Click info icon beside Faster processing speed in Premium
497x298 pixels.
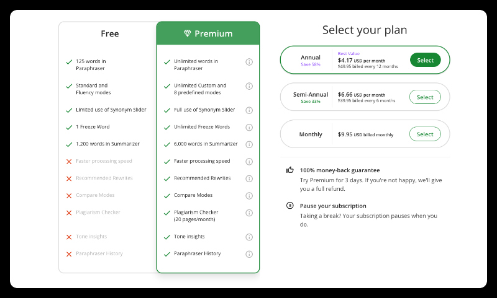pyautogui.click(x=249, y=161)
